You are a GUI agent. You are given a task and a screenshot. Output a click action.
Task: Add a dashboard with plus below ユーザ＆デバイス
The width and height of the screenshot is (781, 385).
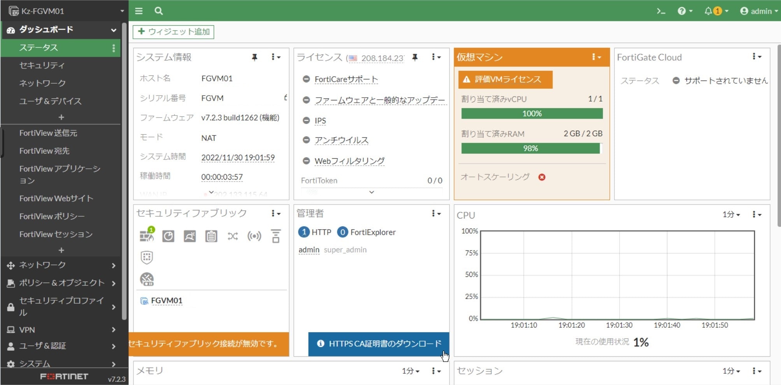tap(61, 117)
